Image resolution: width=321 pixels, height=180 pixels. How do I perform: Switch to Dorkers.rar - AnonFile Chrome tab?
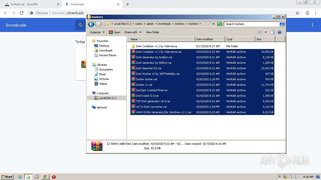point(31,4)
